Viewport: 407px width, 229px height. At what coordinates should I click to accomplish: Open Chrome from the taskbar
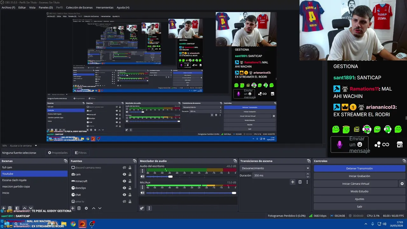coord(73,224)
